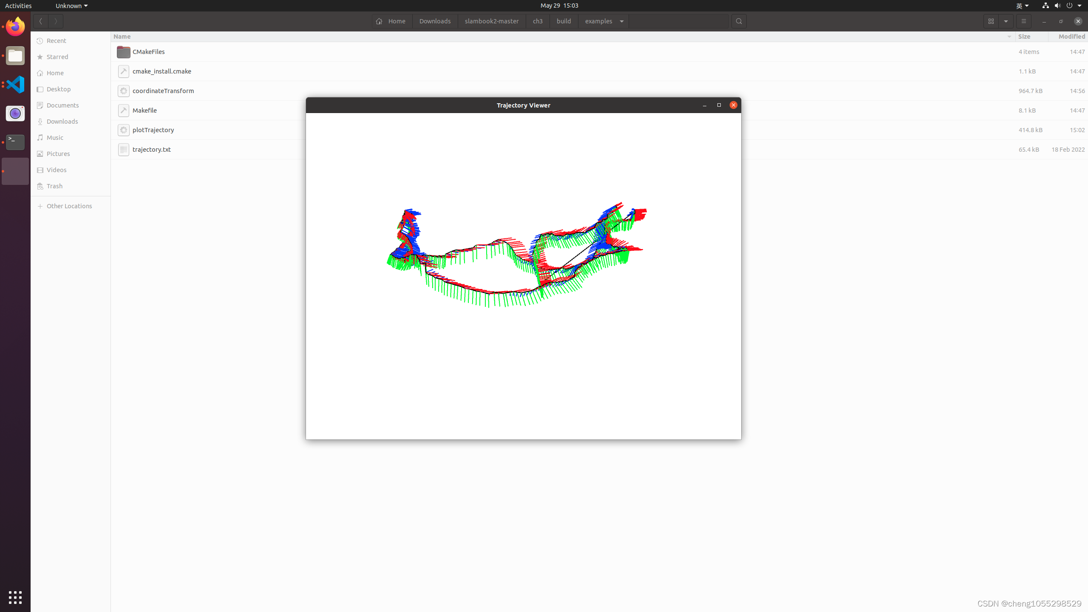Expand the examples breadcrumb dropdown
1088x612 pixels.
coord(621,21)
